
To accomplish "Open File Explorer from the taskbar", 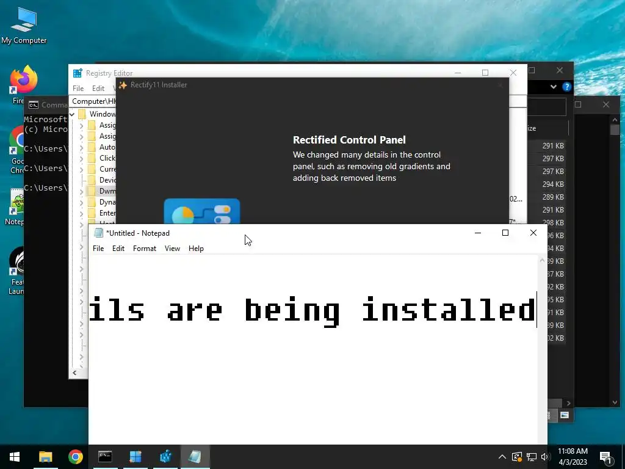I will point(45,457).
